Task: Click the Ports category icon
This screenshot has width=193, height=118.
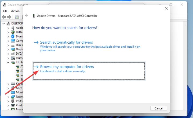Action: click(13, 101)
